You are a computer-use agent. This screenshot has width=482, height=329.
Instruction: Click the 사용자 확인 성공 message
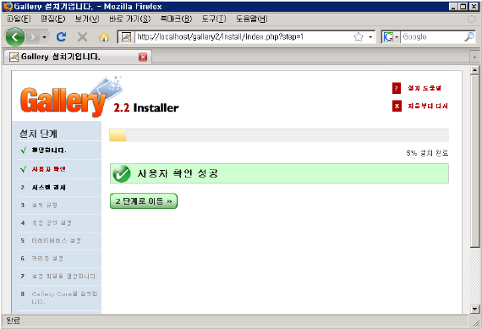coord(178,173)
